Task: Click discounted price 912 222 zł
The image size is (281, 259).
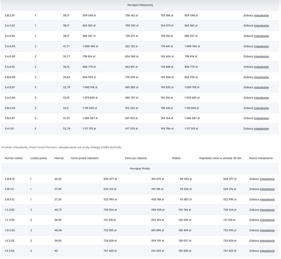Action: 131,108
